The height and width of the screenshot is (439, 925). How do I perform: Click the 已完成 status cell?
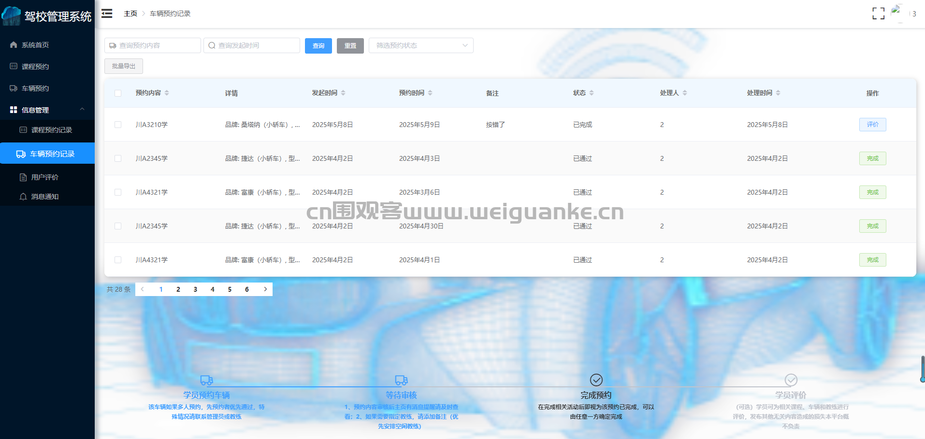click(x=582, y=125)
